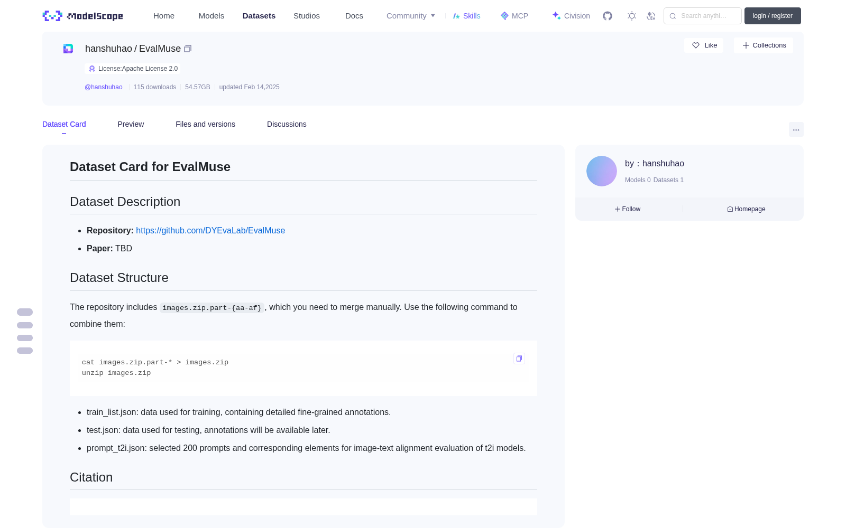
Task: Switch to the Files and versions tab
Action: click(205, 124)
